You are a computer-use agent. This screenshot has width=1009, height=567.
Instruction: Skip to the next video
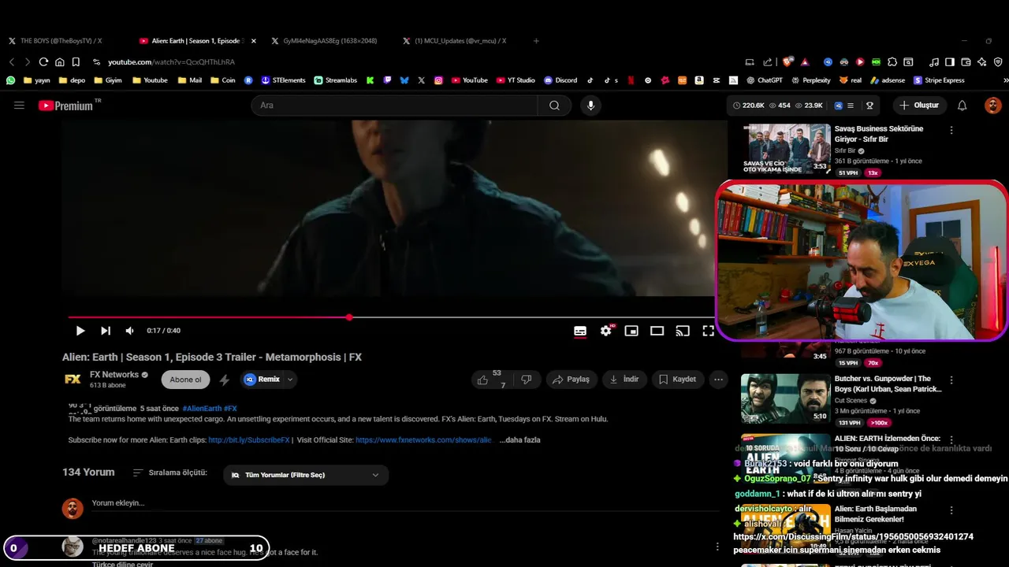106,331
